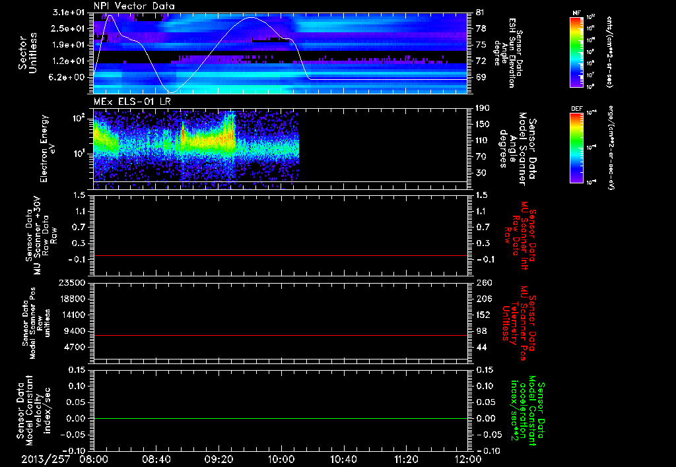
Task: Click the Electron Energy eV axis label
Action: pyautogui.click(x=48, y=148)
